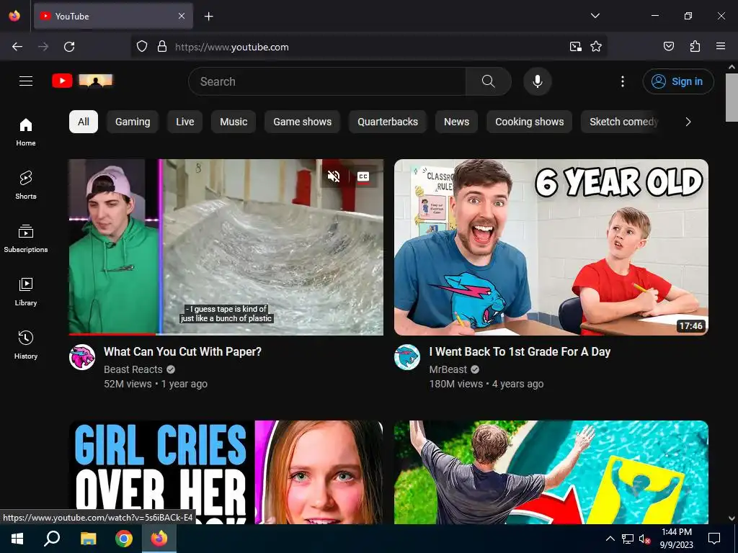The width and height of the screenshot is (738, 553).
Task: Open the tape preview video thumbnail
Action: click(x=226, y=247)
